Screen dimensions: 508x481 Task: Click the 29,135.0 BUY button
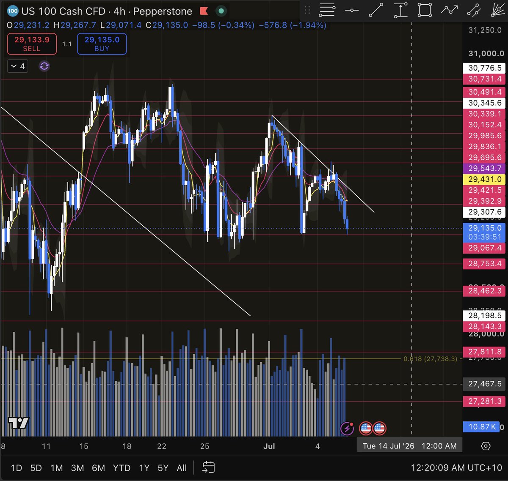coord(102,44)
